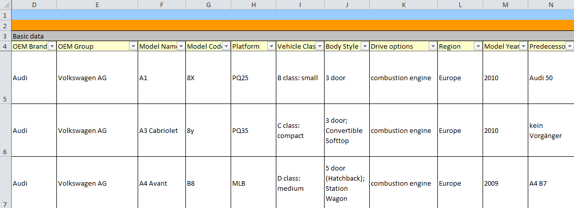This screenshot has width=574, height=208.
Task: Select the 'PQ25' platform cell
Action: (253, 78)
